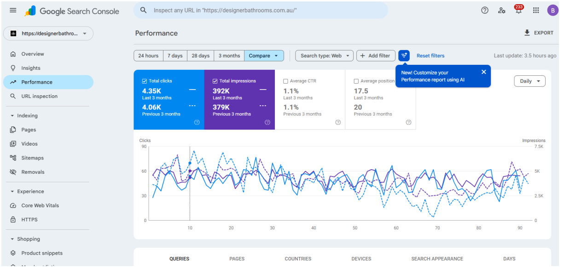Click the Sitemaps icon in sidebar
The height and width of the screenshot is (267, 564).
(13, 158)
